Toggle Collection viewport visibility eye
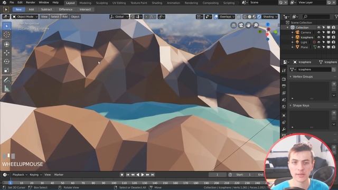The image size is (338, 190). [x=318, y=27]
